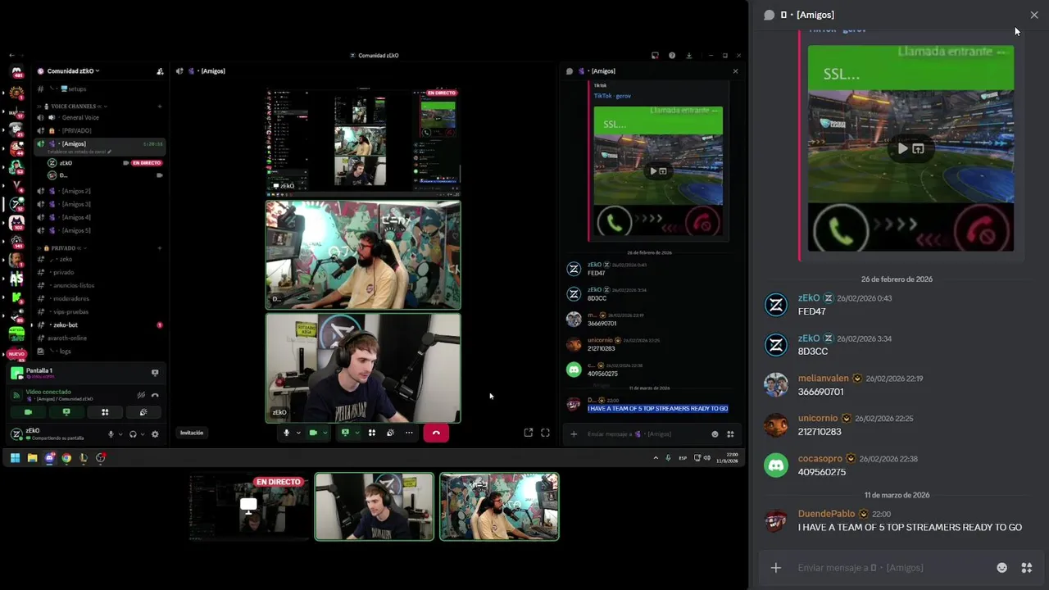Collapse the PRIVADO category
1049x590 pixels.
[x=61, y=247]
